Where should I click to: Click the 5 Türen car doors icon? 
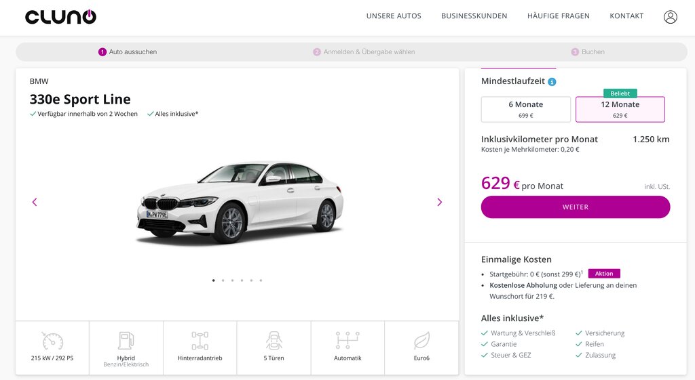point(274,341)
